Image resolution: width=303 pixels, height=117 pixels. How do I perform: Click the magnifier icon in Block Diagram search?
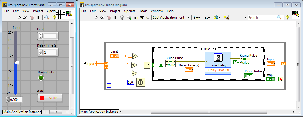(279, 18)
